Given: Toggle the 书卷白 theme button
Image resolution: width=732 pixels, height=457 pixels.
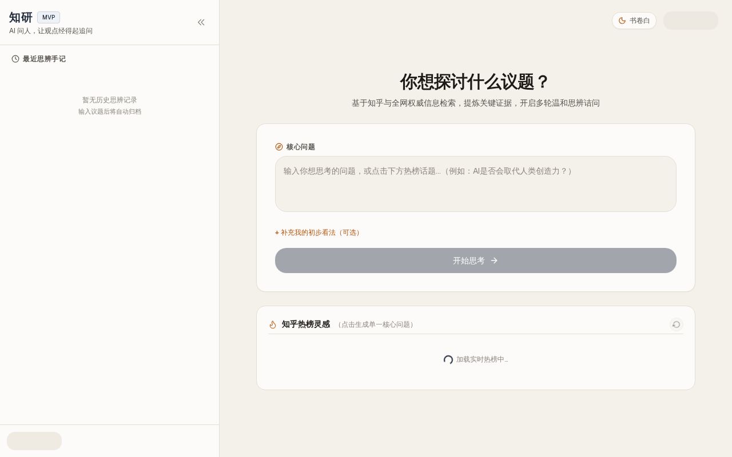Looking at the screenshot, I should (634, 21).
